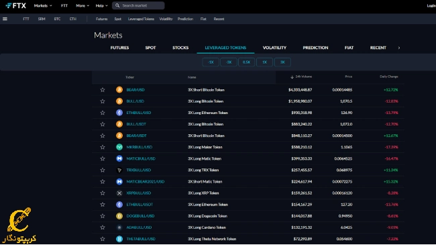Click the Matic icon beside MATICBULL/USD
This screenshot has height=245, width=436.
click(119, 158)
